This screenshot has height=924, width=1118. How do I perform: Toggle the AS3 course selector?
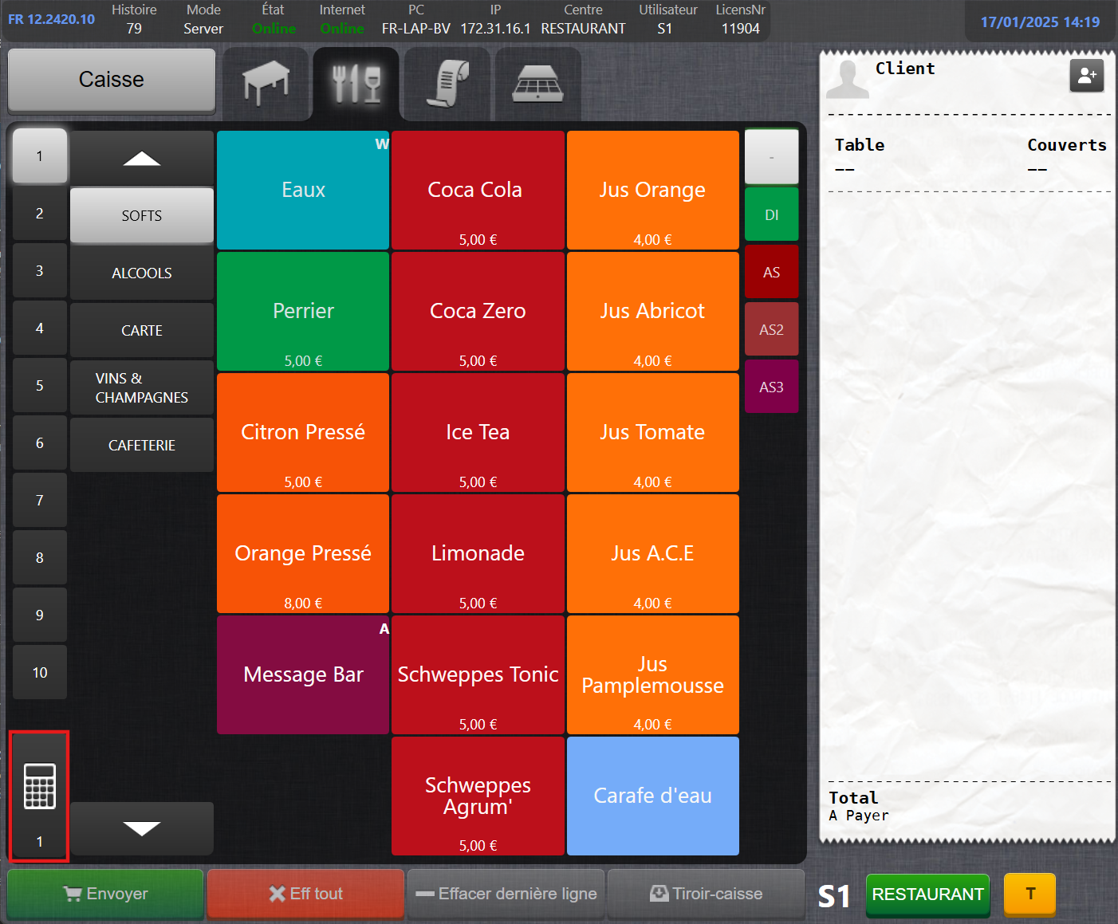click(x=771, y=387)
